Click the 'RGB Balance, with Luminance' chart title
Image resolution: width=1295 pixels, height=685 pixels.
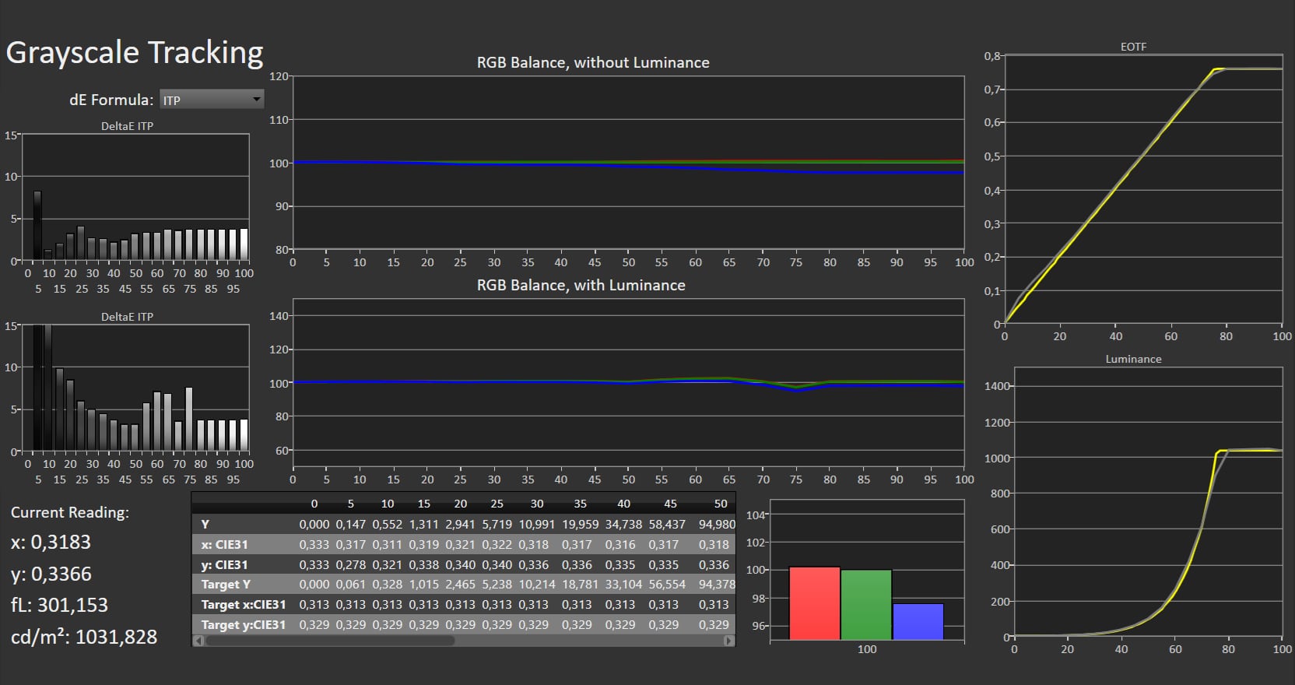(x=581, y=286)
